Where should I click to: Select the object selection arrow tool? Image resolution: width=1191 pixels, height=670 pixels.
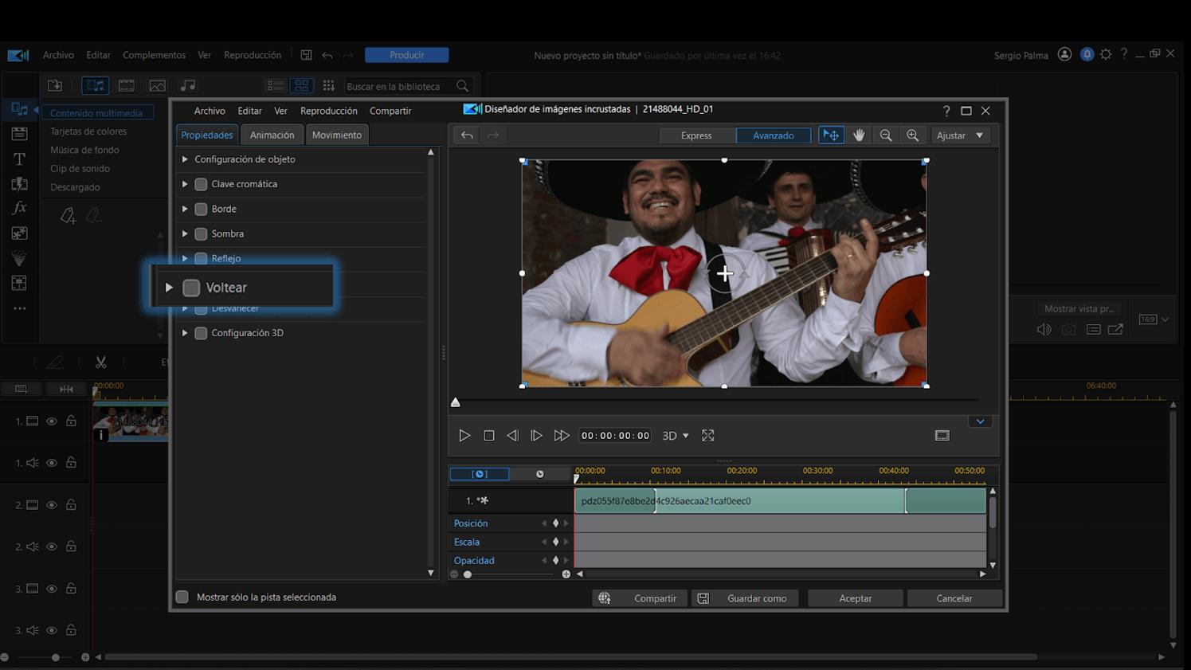click(x=831, y=135)
